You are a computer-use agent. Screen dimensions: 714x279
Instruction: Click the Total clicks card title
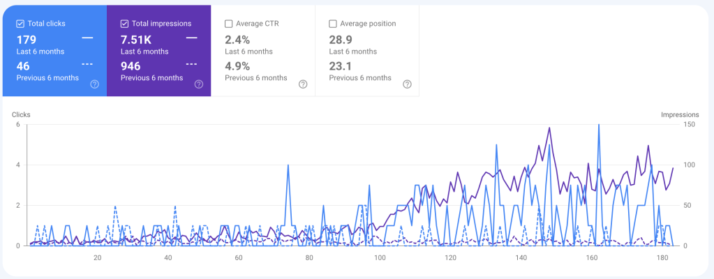tap(47, 24)
